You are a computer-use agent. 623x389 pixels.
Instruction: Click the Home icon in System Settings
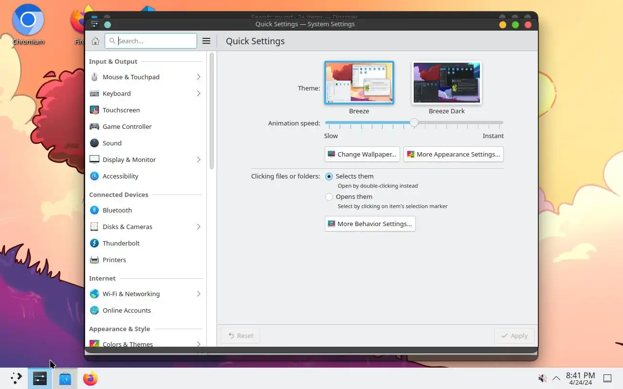pos(95,41)
